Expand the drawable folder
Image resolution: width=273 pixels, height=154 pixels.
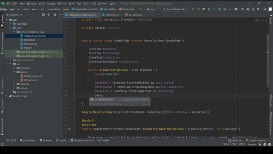click(x=14, y=68)
